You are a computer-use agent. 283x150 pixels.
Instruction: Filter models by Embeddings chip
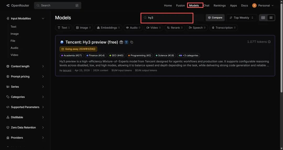108,28
